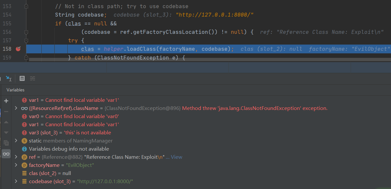Move watch down with the down arrow

[x=6, y=132]
